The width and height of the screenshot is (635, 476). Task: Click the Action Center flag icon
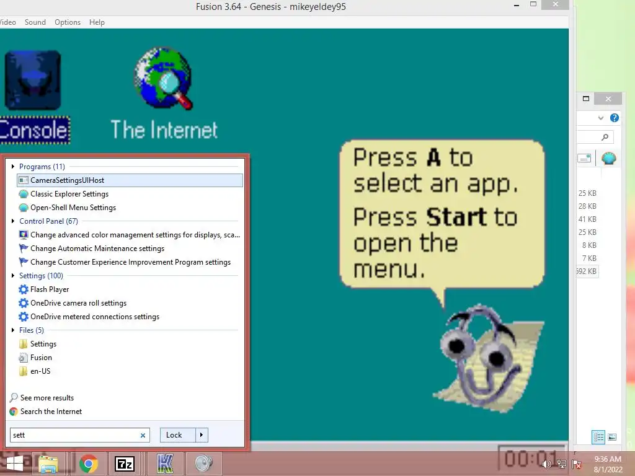coord(577,465)
